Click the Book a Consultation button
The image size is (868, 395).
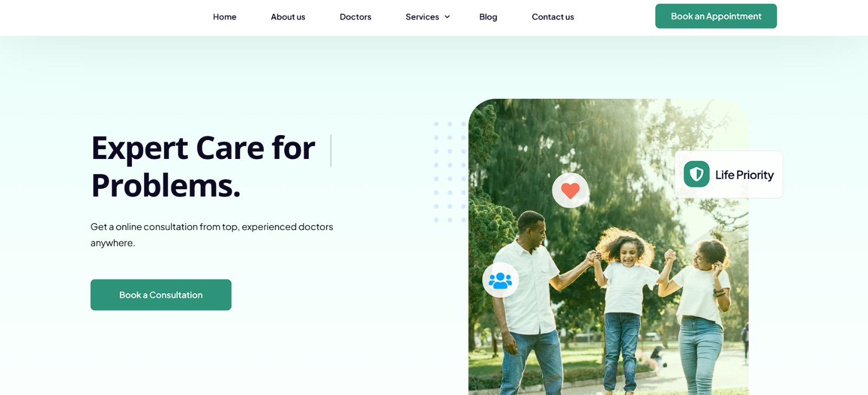tap(161, 295)
